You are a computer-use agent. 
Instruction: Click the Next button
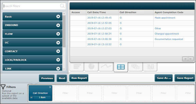[x=62, y=78]
